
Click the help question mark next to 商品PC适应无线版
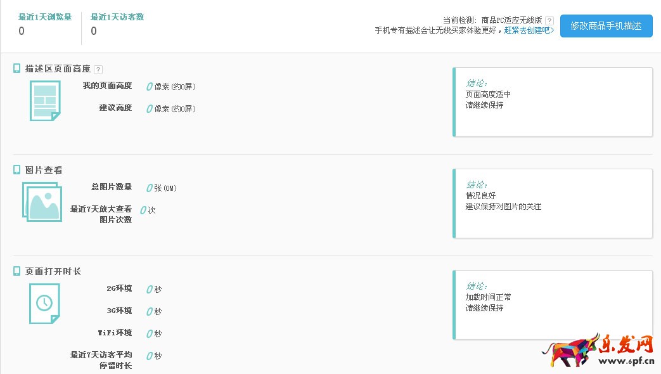pyautogui.click(x=548, y=20)
